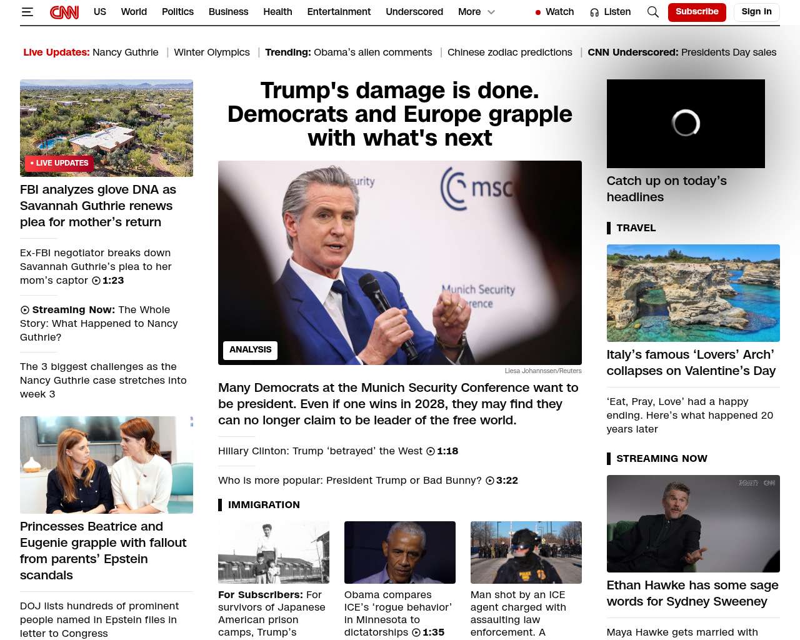Screen dimensions: 800x640
Task: Go to the Business section
Action: click(228, 12)
